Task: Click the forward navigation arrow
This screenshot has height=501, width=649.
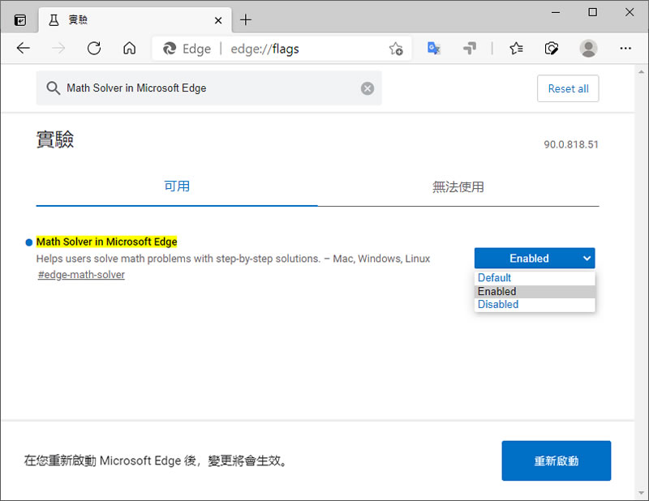Action: click(x=58, y=49)
